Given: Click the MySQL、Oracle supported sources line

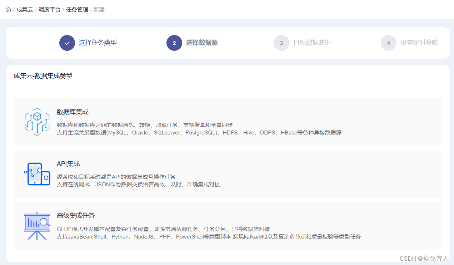Looking at the screenshot, I should click(x=199, y=132).
